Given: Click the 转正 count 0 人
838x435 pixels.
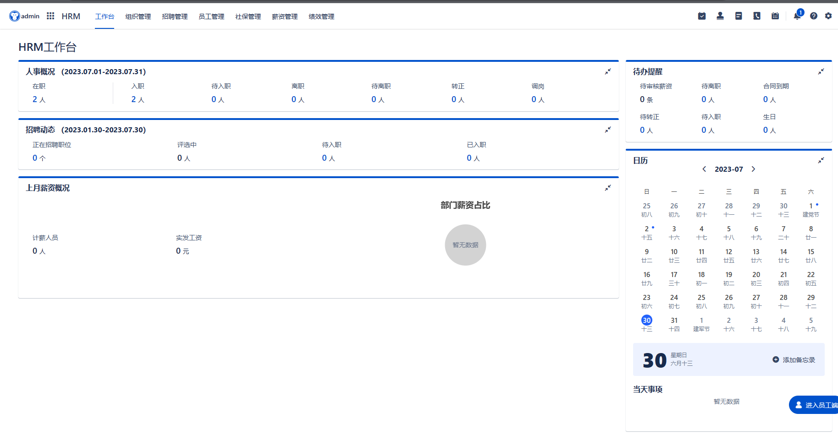Looking at the screenshot, I should (x=458, y=99).
